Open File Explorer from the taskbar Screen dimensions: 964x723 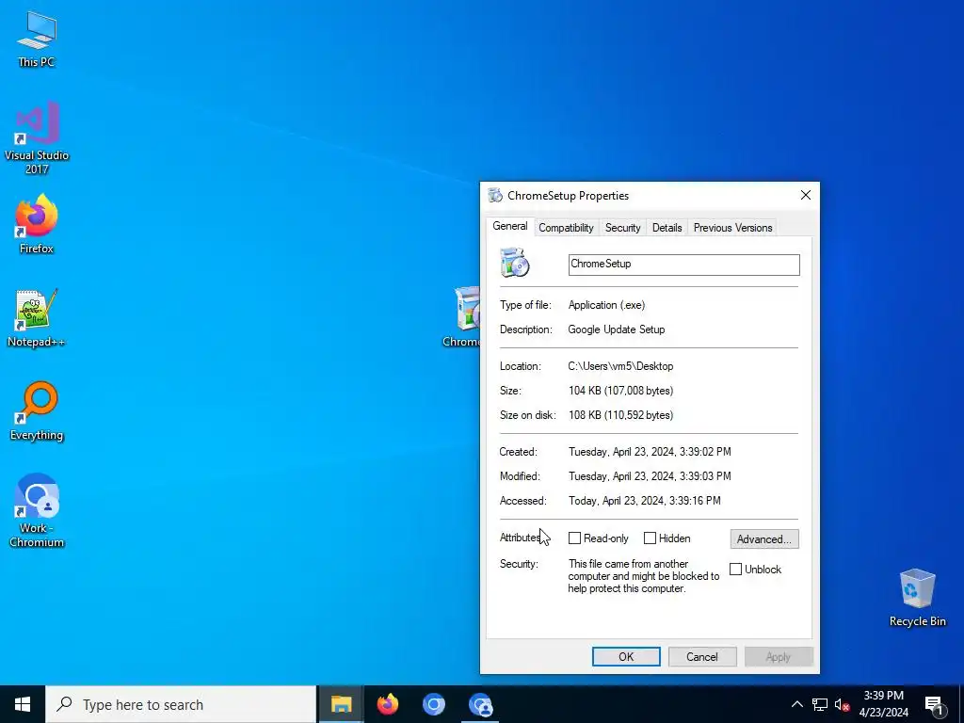click(x=341, y=704)
